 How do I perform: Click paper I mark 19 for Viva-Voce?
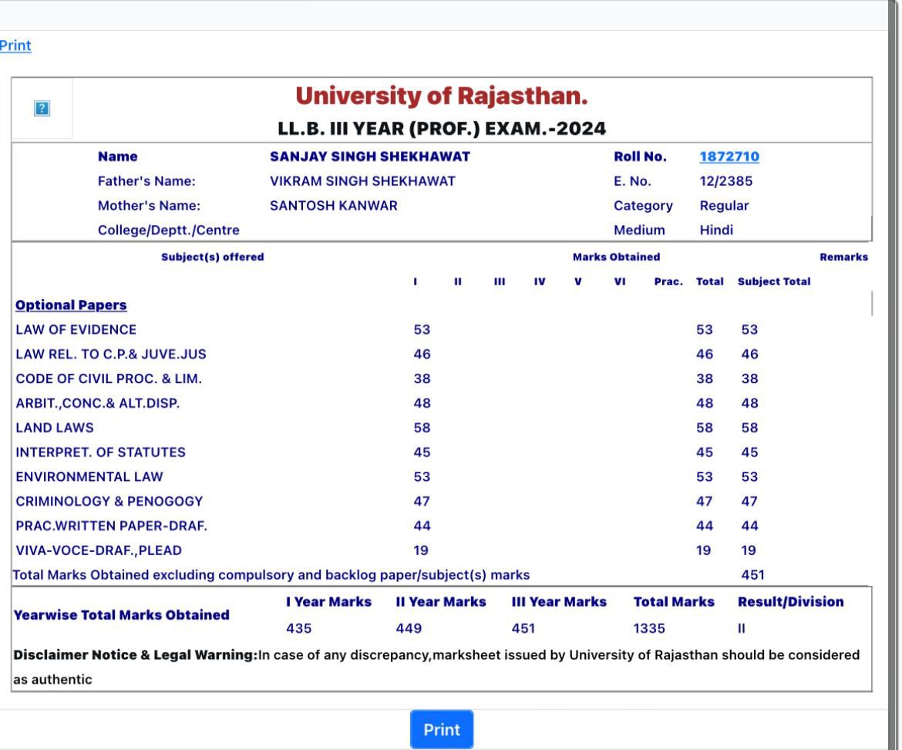(420, 550)
